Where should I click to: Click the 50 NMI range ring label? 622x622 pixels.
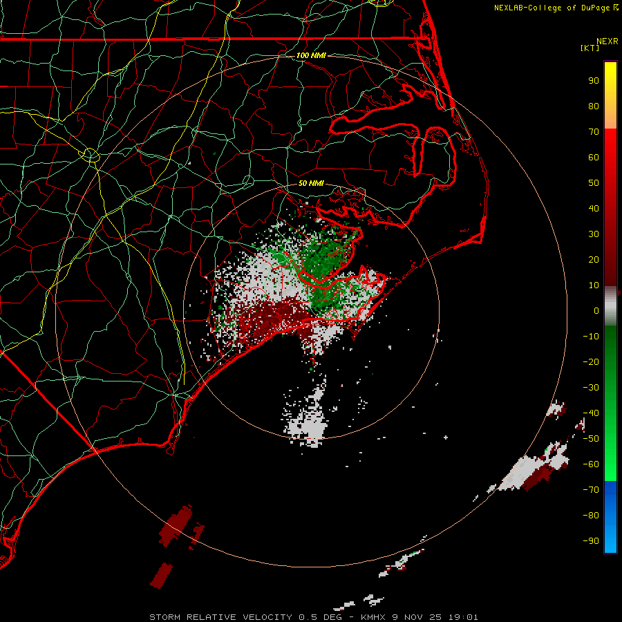(x=310, y=183)
